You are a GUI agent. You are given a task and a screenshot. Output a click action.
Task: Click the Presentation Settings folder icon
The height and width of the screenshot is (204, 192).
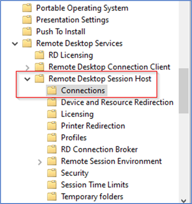tap(27, 20)
